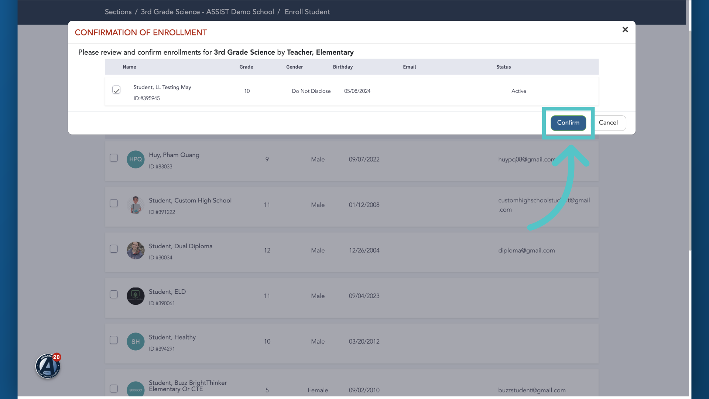
Task: Click the name Huy, Pham Quang
Action: [174, 155]
